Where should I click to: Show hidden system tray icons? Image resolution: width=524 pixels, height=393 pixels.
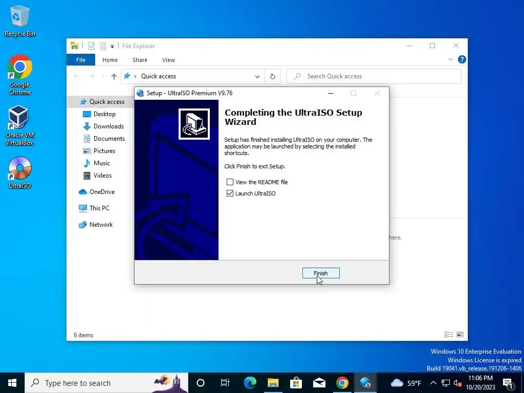point(433,383)
